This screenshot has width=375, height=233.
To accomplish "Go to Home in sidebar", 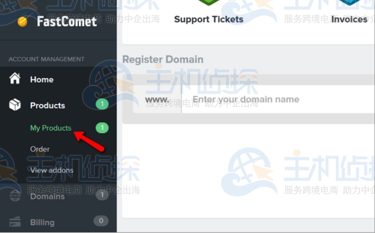I will [x=58, y=79].
